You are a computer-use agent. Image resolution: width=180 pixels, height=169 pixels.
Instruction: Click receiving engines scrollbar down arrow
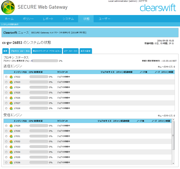173,164
